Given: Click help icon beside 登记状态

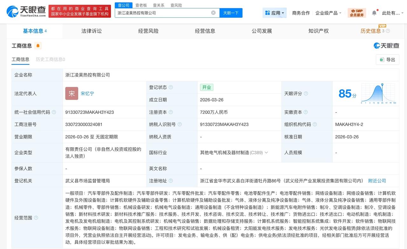Looking at the screenshot, I should (x=171, y=87).
